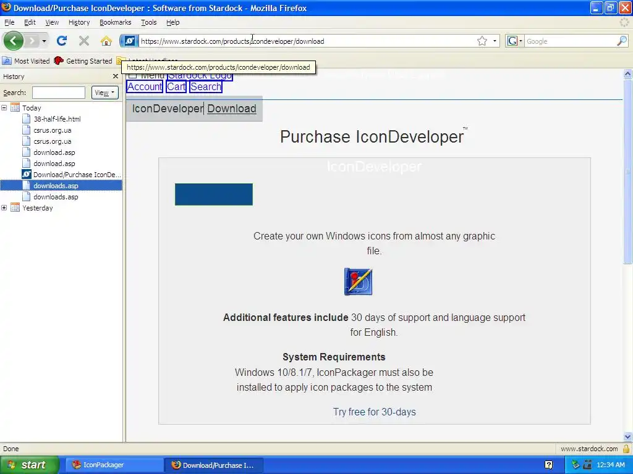Image resolution: width=633 pixels, height=474 pixels.
Task: Open the address bar history dropdown
Action: pos(495,41)
